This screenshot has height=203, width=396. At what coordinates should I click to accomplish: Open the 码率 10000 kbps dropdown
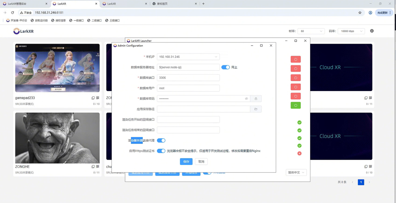pyautogui.click(x=351, y=31)
